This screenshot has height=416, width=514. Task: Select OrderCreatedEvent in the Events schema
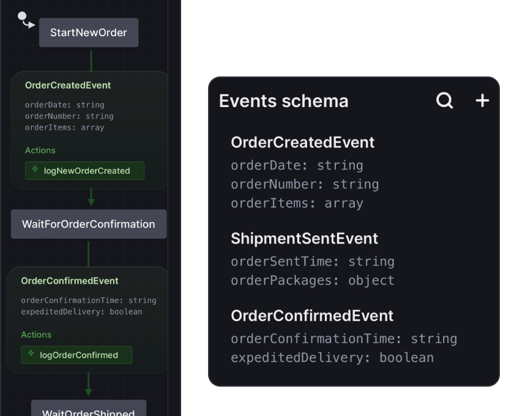(x=302, y=143)
